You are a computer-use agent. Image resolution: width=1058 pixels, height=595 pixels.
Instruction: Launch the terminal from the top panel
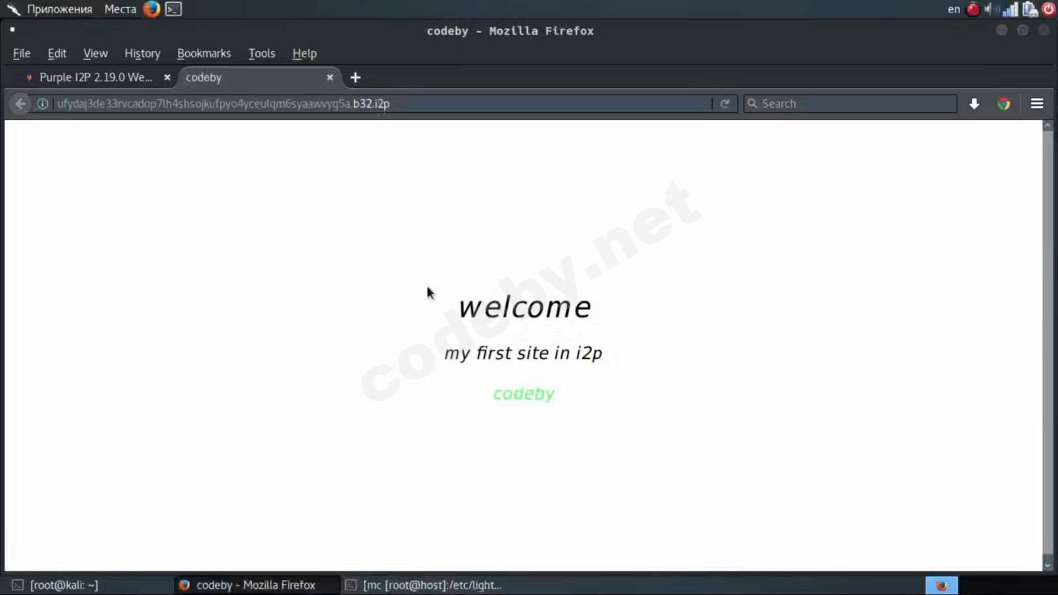[173, 9]
